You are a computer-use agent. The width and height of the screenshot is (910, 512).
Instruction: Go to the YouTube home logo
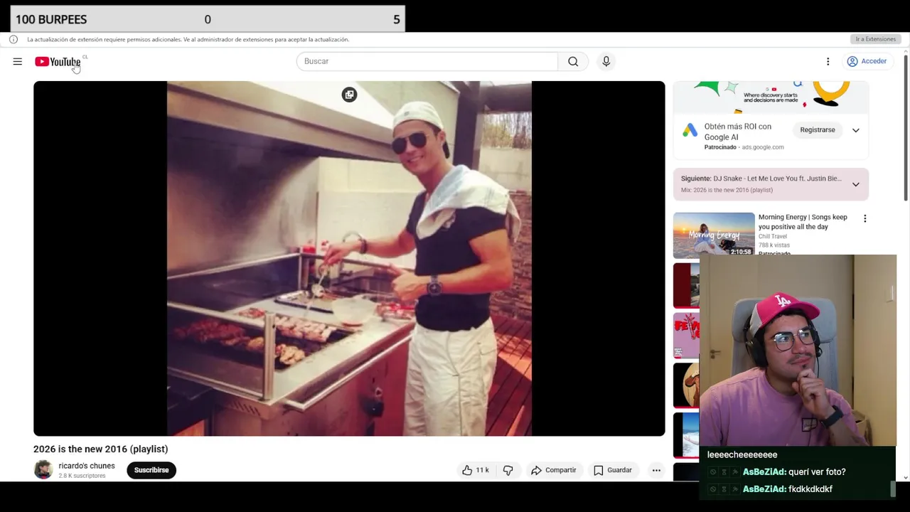pos(58,62)
